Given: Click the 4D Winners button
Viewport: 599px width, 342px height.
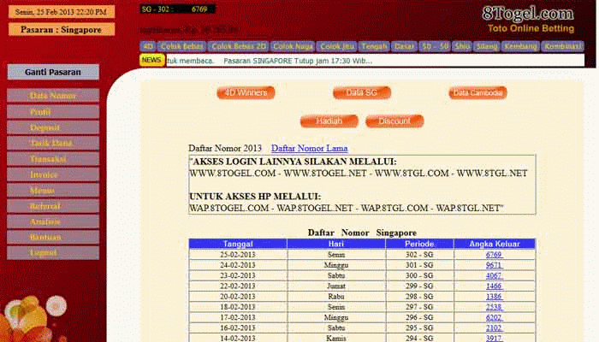Looking at the screenshot, I should [x=246, y=92].
